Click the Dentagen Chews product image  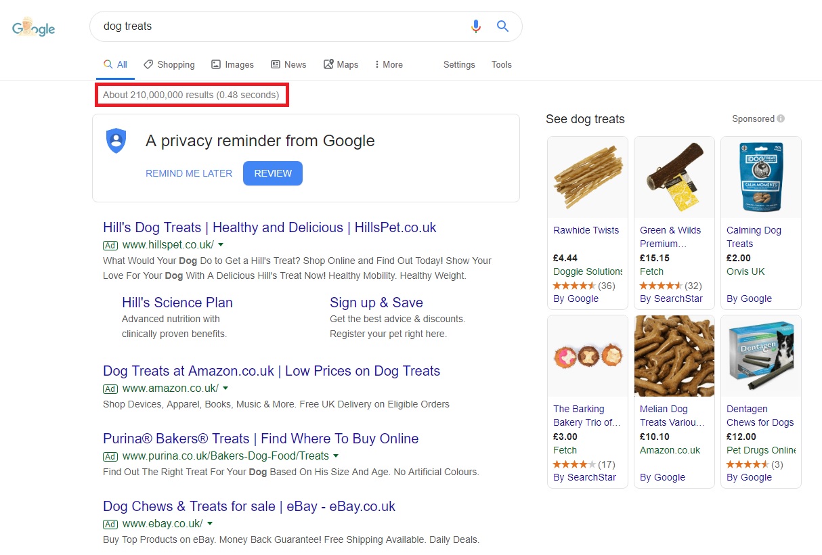[x=761, y=356]
